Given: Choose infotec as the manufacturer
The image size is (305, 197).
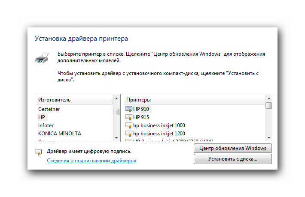Looking at the screenshot, I should 46,125.
